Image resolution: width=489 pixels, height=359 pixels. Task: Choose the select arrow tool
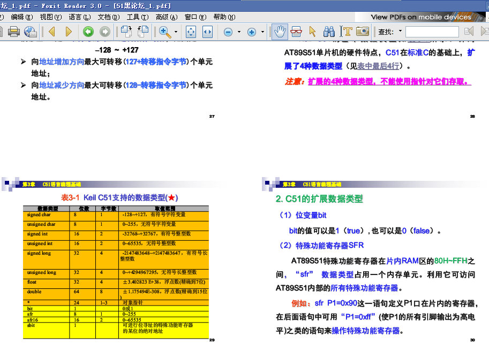(312, 32)
